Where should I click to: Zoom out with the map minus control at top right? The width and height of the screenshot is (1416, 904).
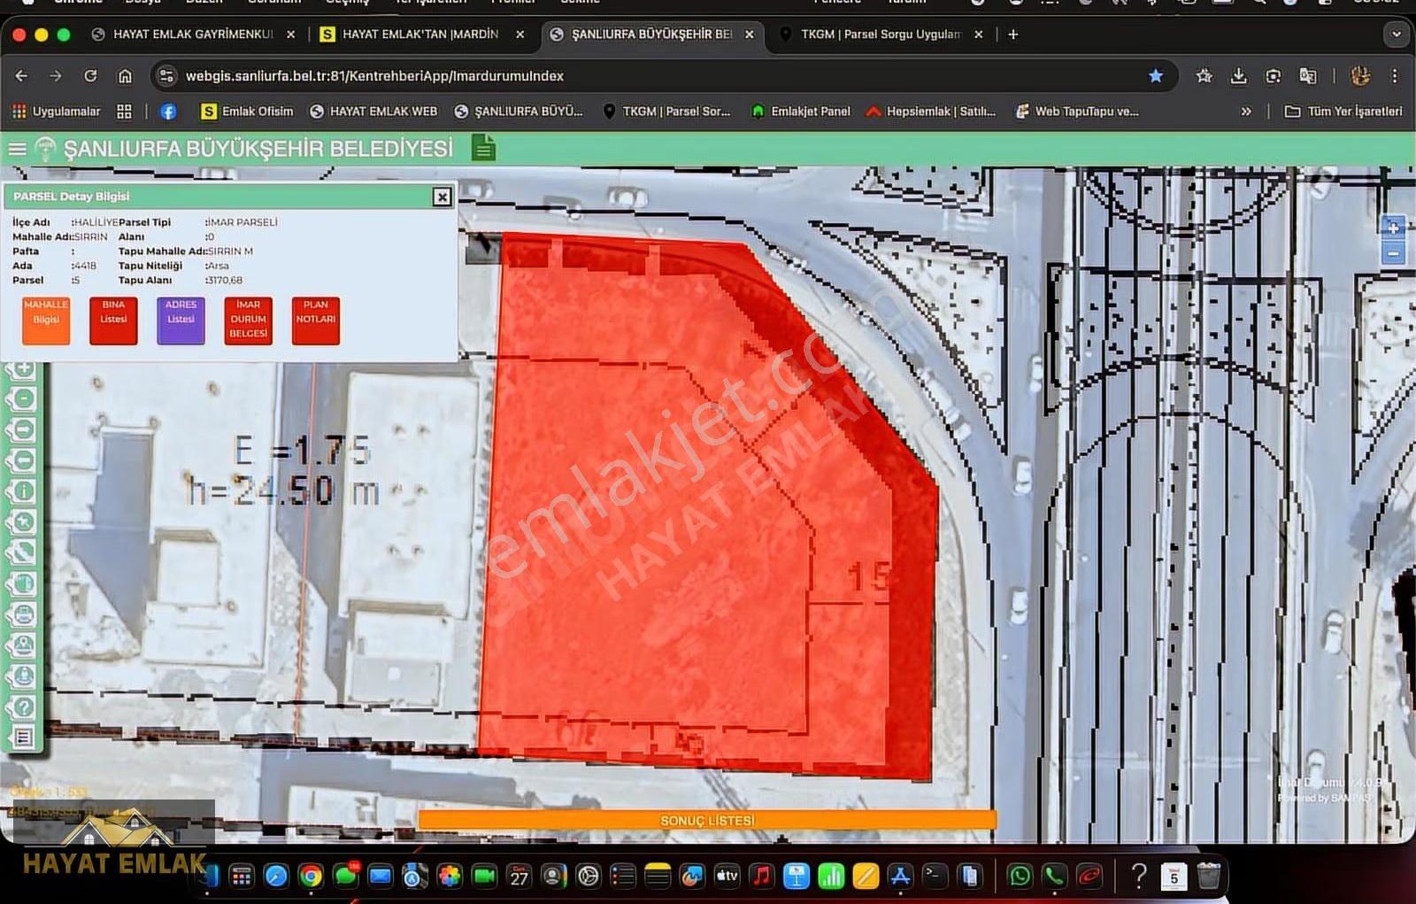click(x=1393, y=254)
